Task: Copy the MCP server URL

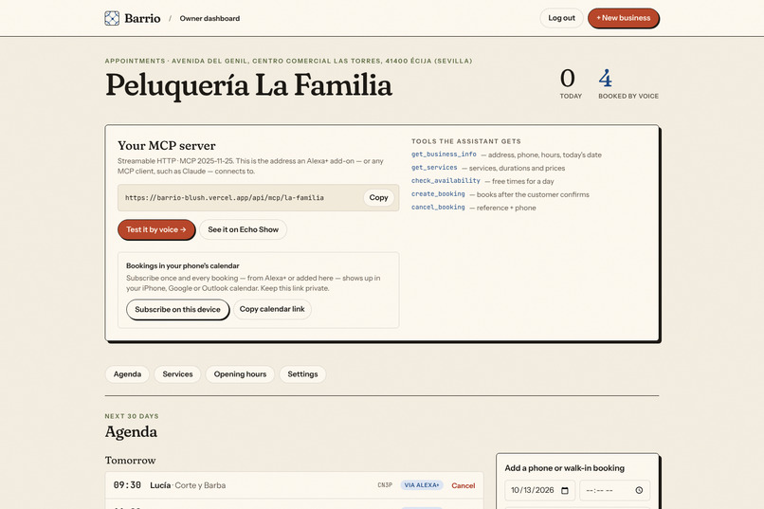Action: (378, 197)
